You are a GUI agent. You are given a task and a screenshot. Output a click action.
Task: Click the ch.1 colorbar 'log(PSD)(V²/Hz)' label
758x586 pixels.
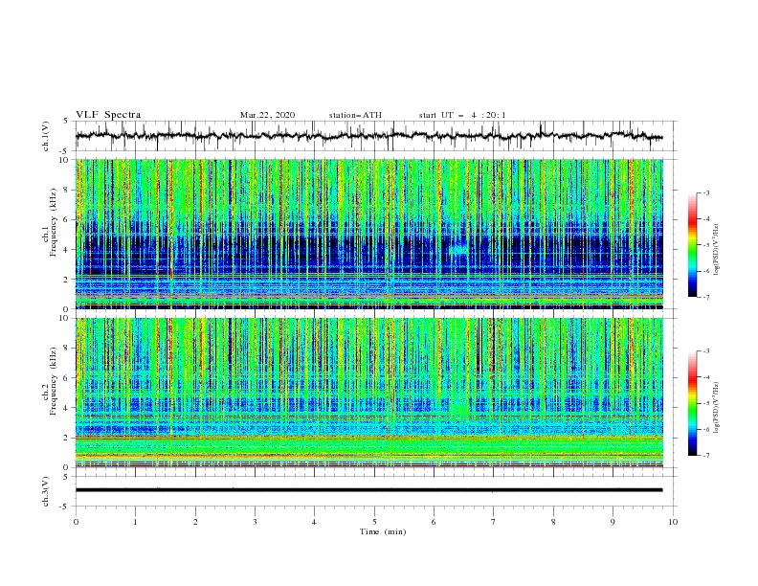click(x=717, y=250)
